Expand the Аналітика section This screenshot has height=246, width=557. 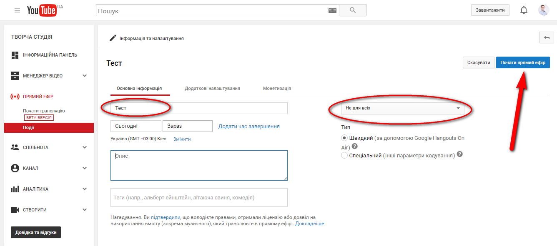coord(85,189)
